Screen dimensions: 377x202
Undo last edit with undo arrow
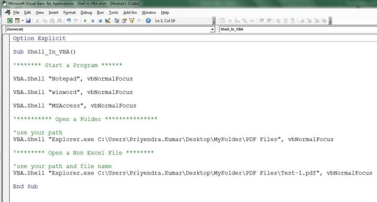point(68,21)
